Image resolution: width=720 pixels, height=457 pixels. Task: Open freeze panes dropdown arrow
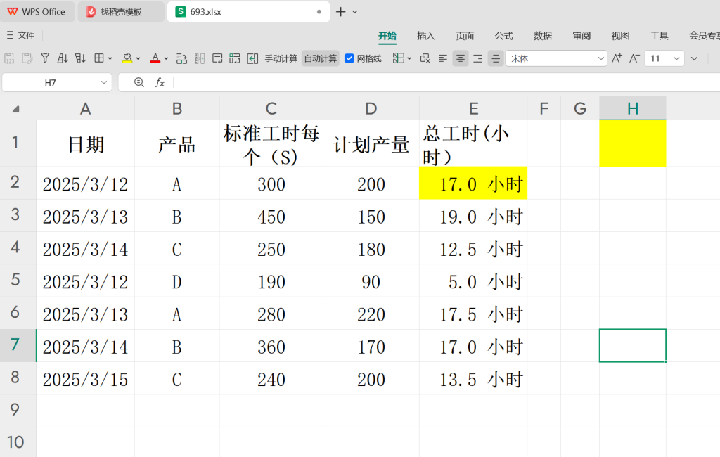409,58
